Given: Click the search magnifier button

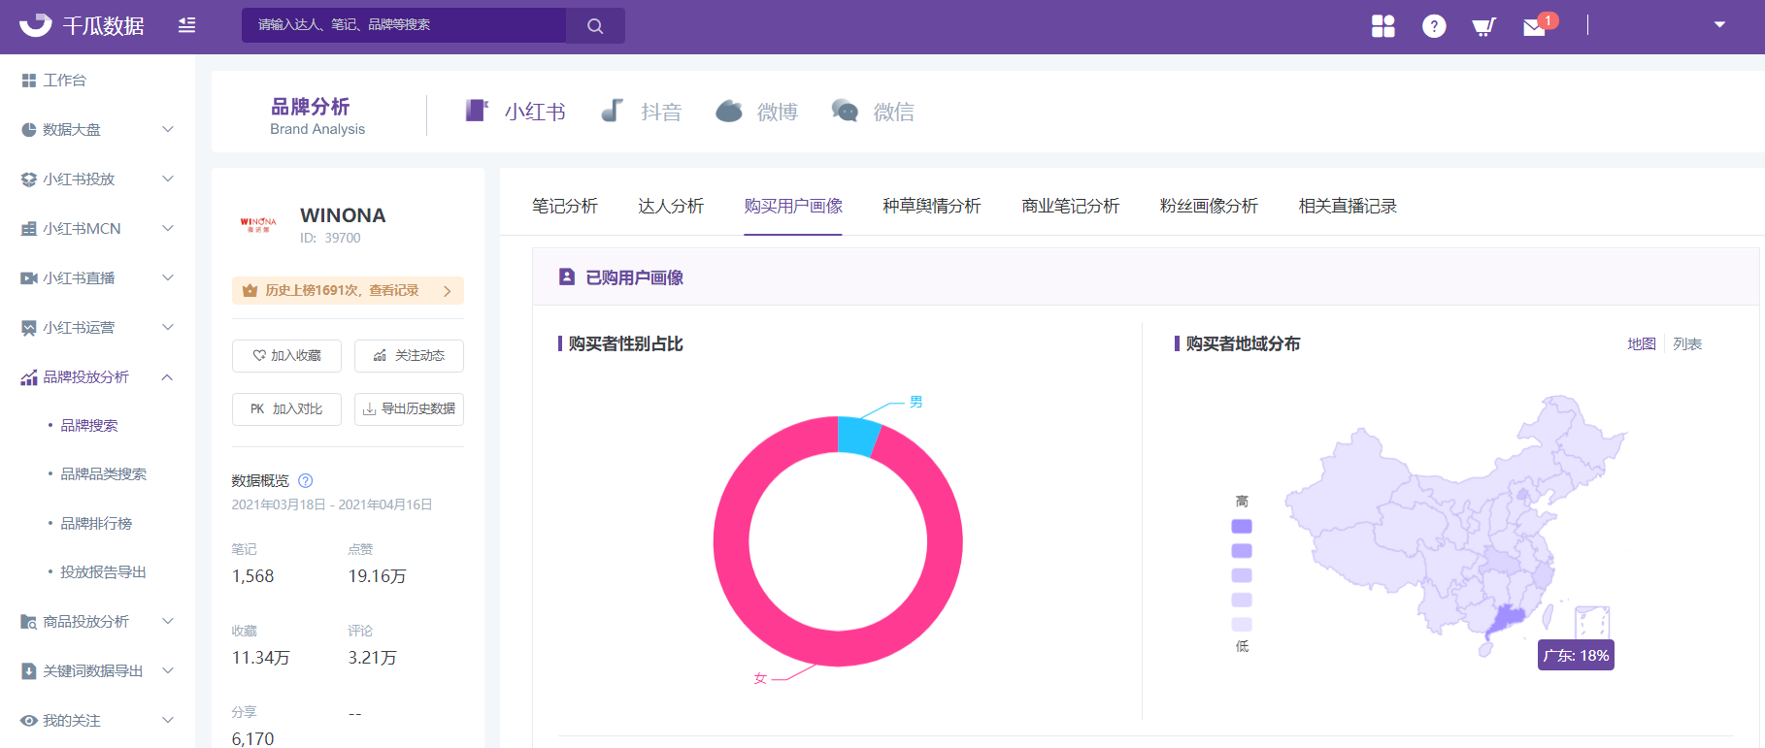Looking at the screenshot, I should (x=595, y=25).
